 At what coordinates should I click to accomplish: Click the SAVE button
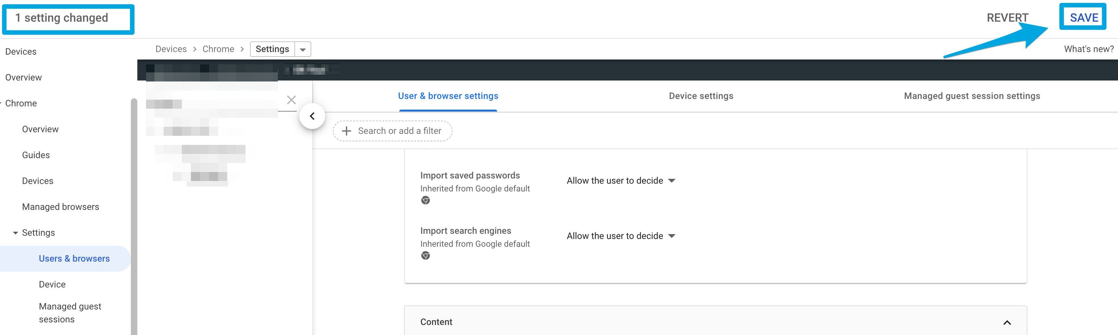click(x=1084, y=18)
